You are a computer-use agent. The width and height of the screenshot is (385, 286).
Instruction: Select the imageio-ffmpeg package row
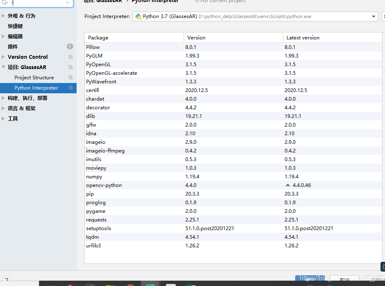233,150
